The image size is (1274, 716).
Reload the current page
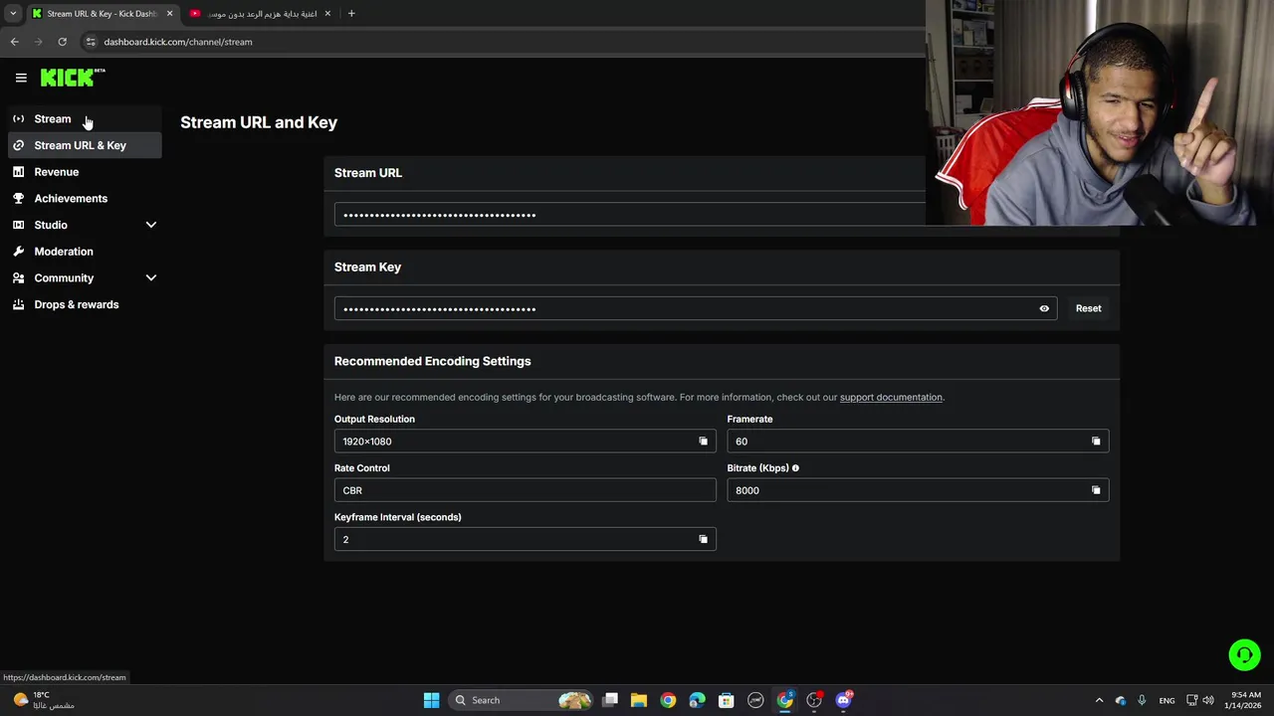(62, 42)
